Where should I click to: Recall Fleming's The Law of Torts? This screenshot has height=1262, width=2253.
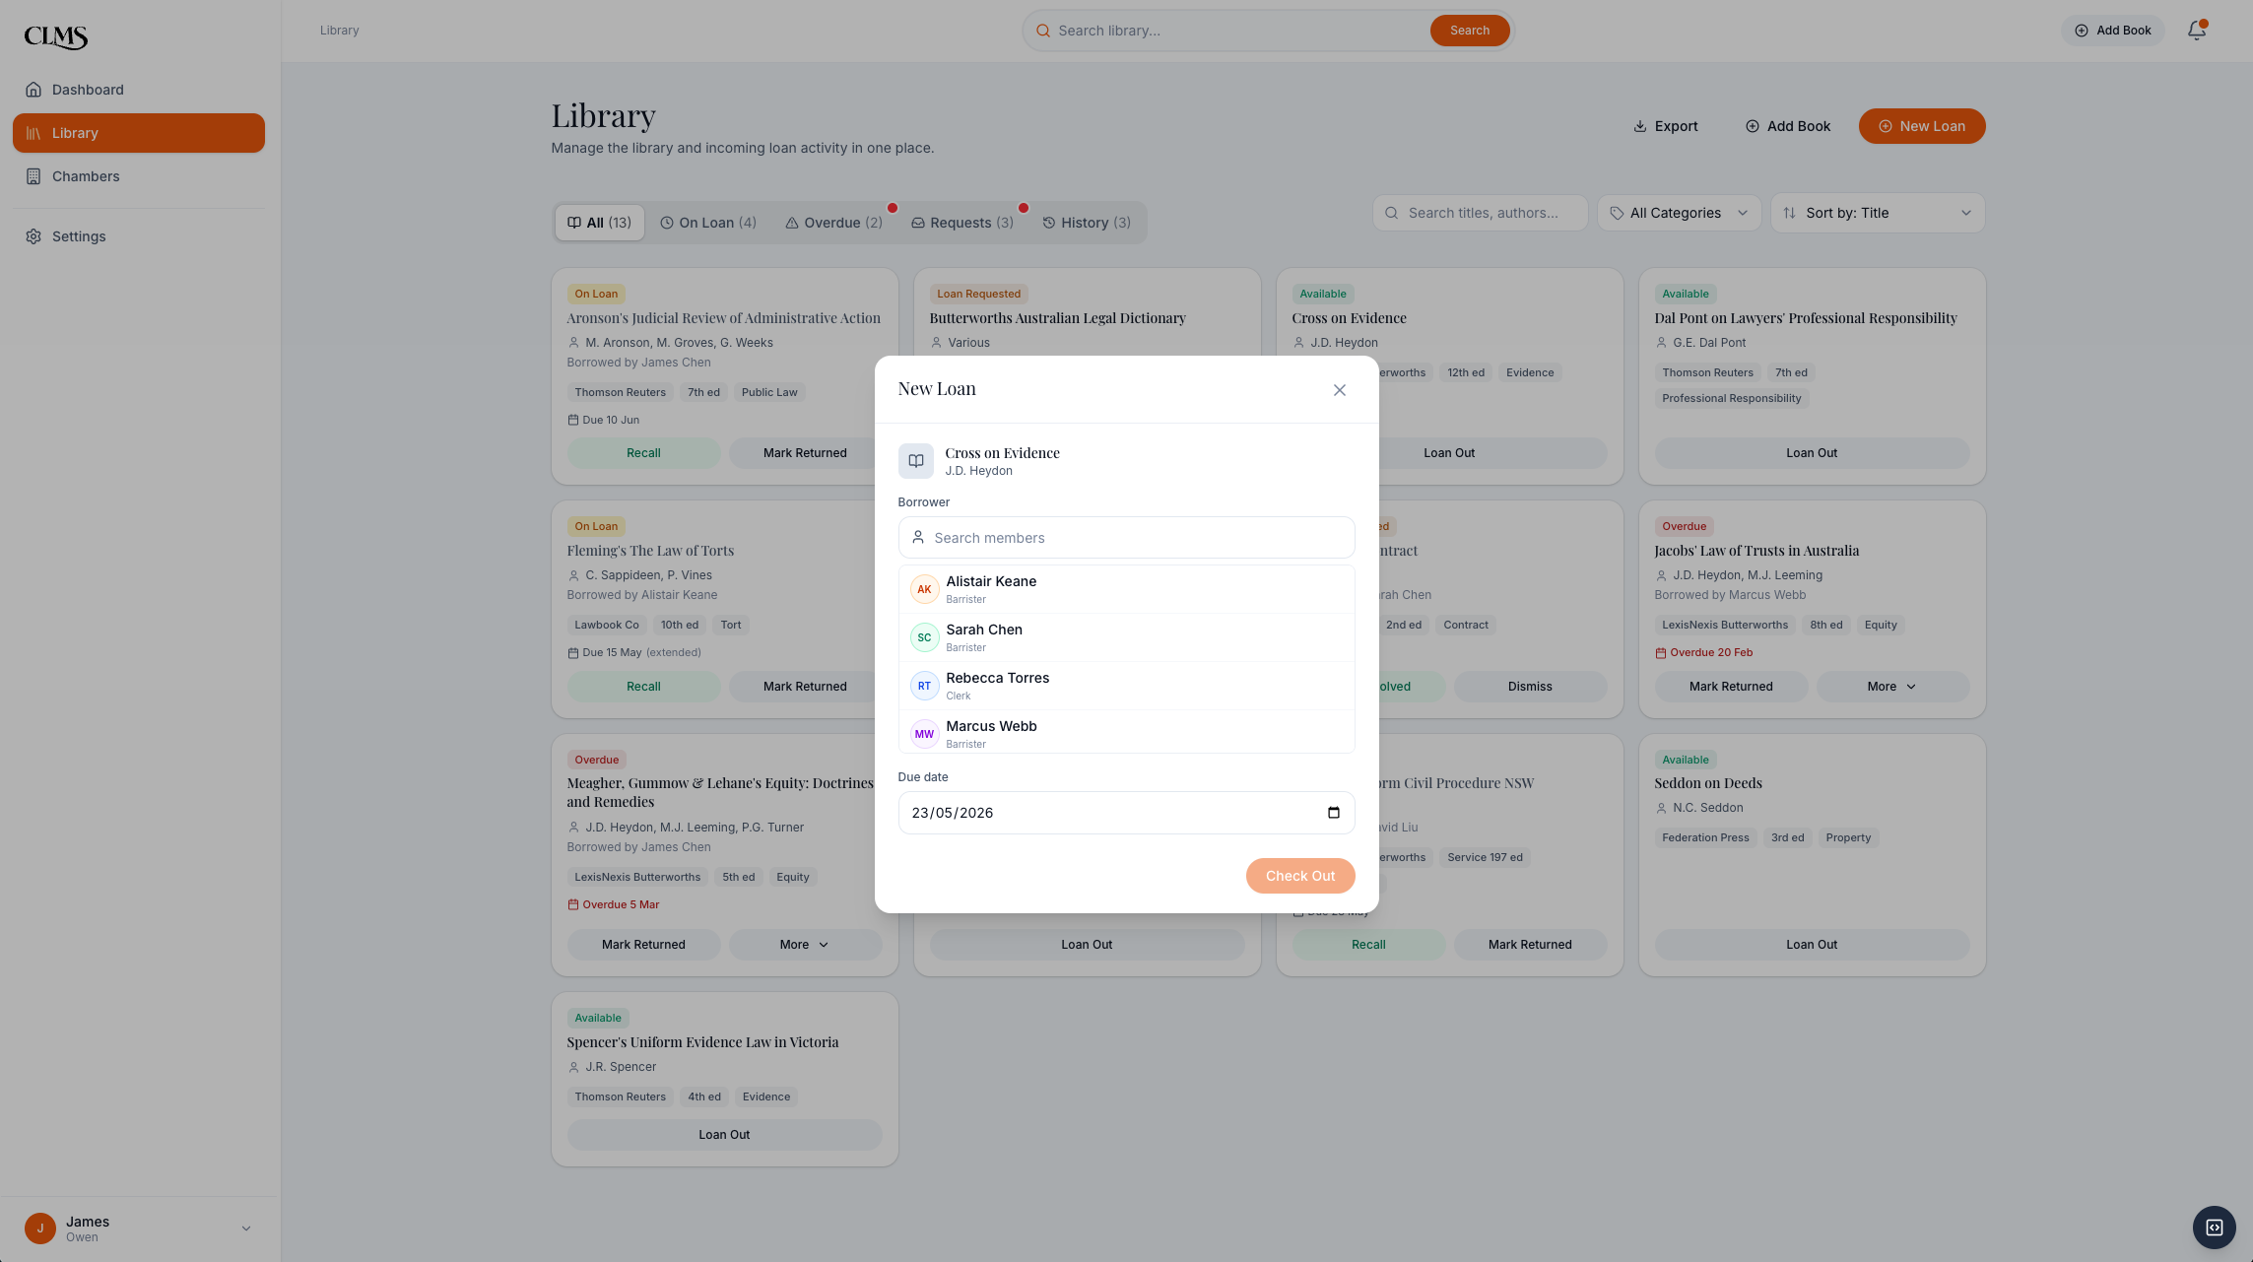643,687
